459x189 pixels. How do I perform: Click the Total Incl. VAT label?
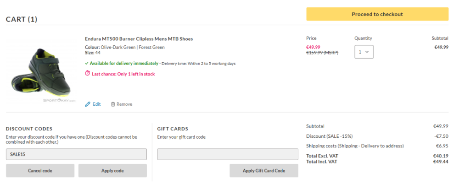[x=323, y=162]
